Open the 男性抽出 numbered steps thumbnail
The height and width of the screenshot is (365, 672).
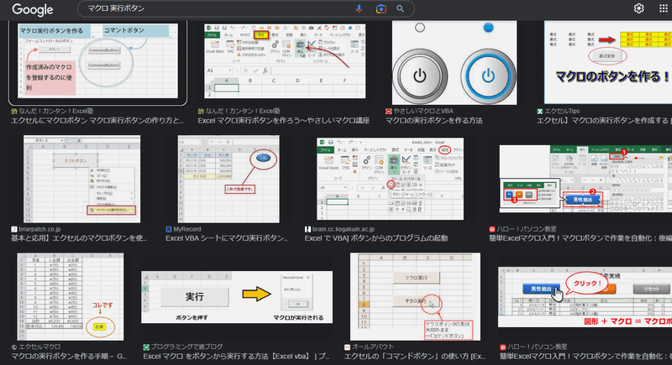(585, 179)
